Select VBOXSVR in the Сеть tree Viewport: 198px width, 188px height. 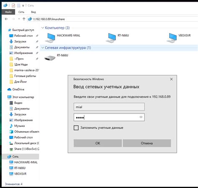[18, 174]
